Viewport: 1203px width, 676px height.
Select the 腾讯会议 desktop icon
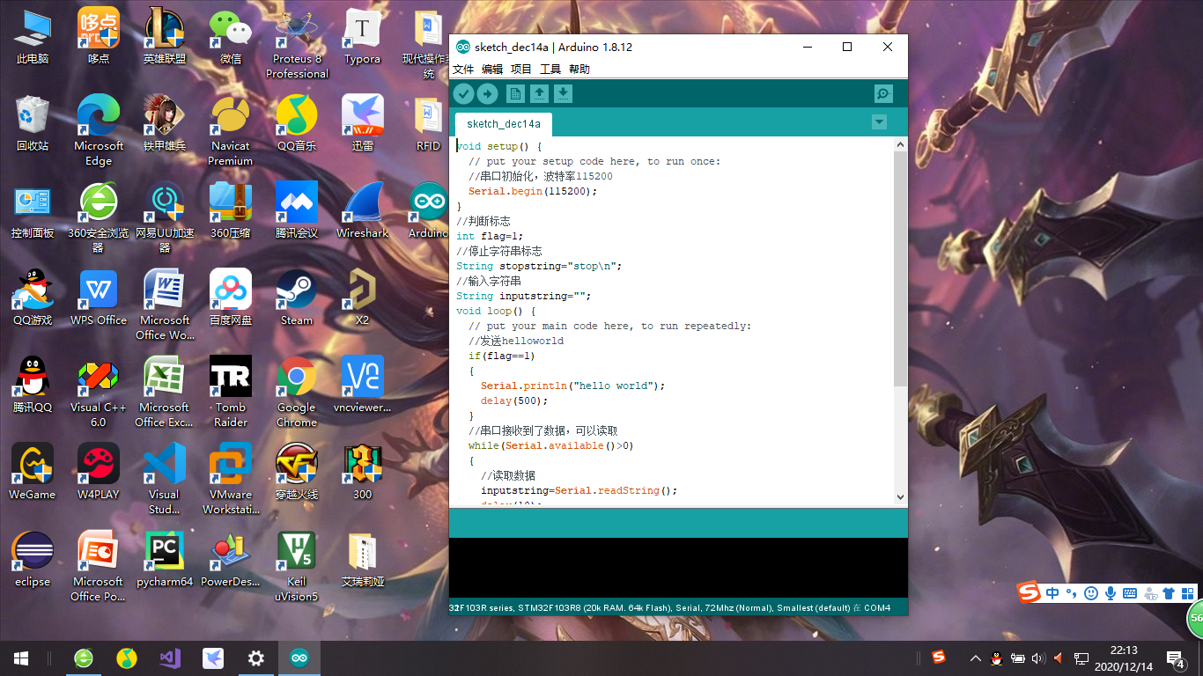click(297, 211)
